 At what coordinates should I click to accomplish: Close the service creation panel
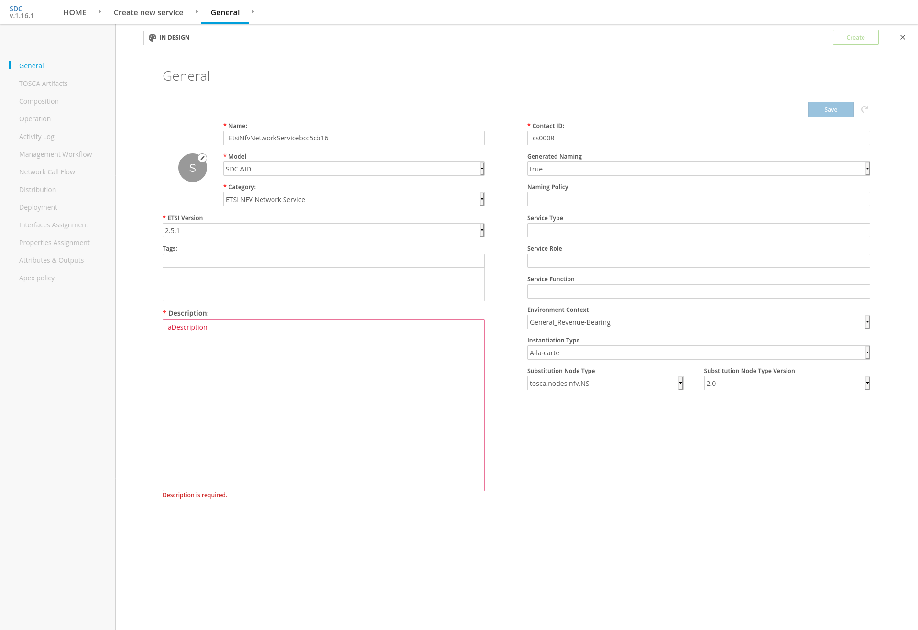pyautogui.click(x=903, y=37)
